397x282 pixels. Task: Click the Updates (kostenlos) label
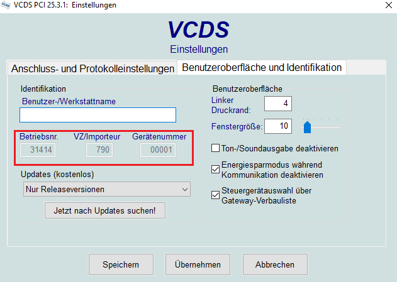[57, 175]
